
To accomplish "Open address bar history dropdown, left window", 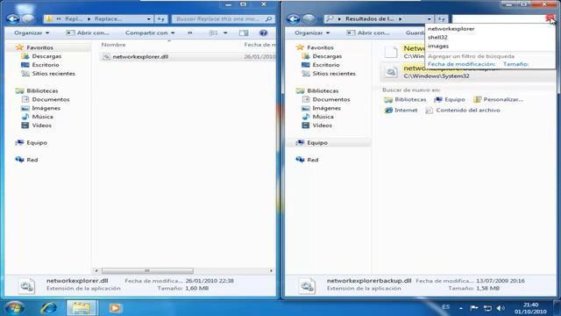I will [148, 18].
